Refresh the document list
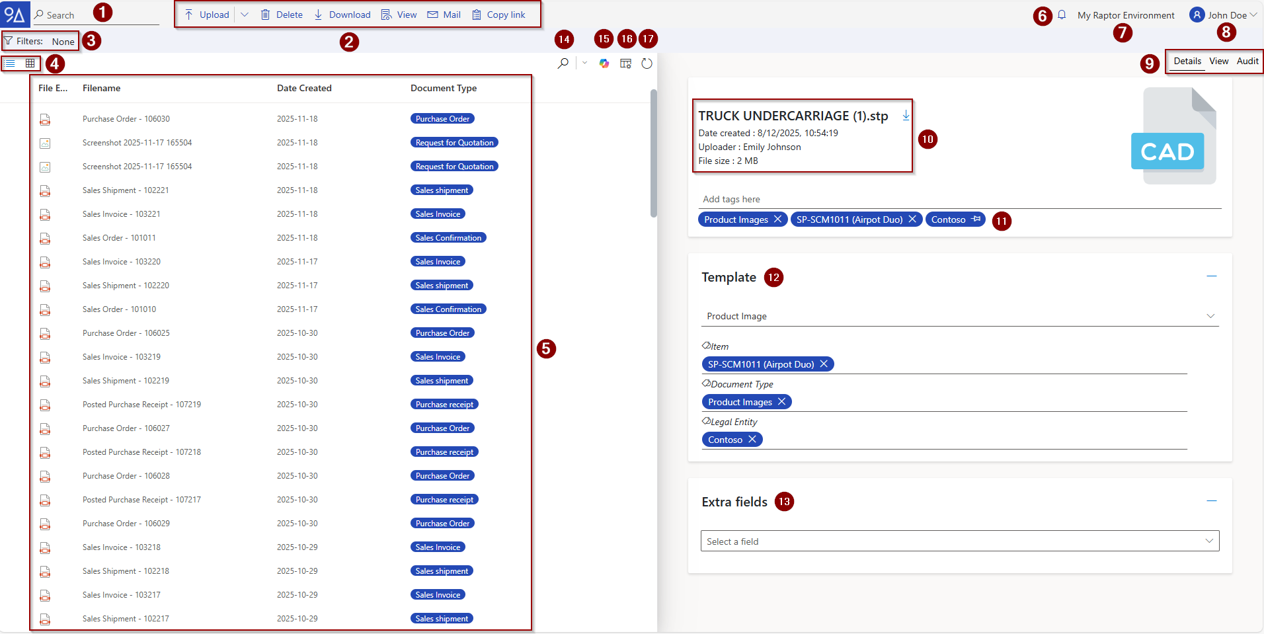The height and width of the screenshot is (634, 1264). (x=647, y=63)
